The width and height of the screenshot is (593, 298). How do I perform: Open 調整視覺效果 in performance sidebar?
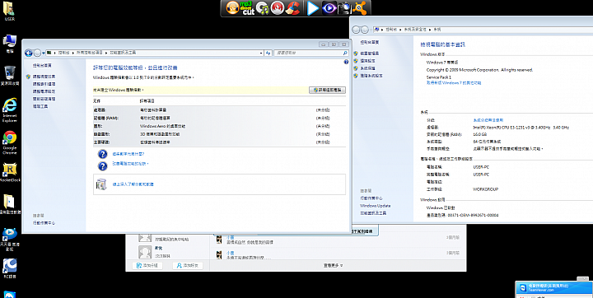coord(44,77)
